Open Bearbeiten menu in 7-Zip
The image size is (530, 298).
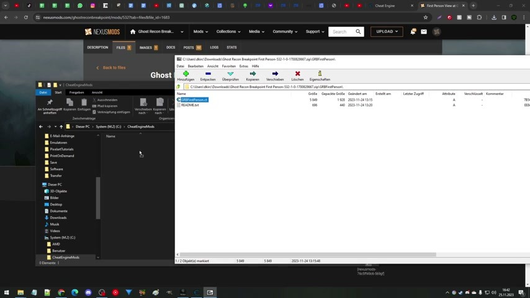pos(195,66)
